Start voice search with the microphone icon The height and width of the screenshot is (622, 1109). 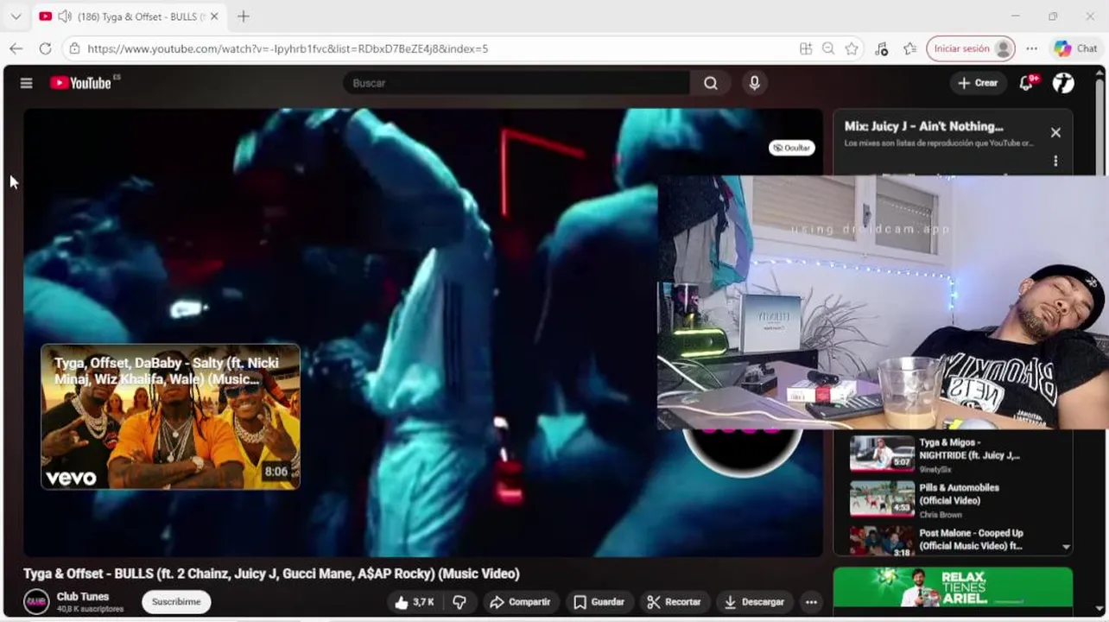(754, 83)
